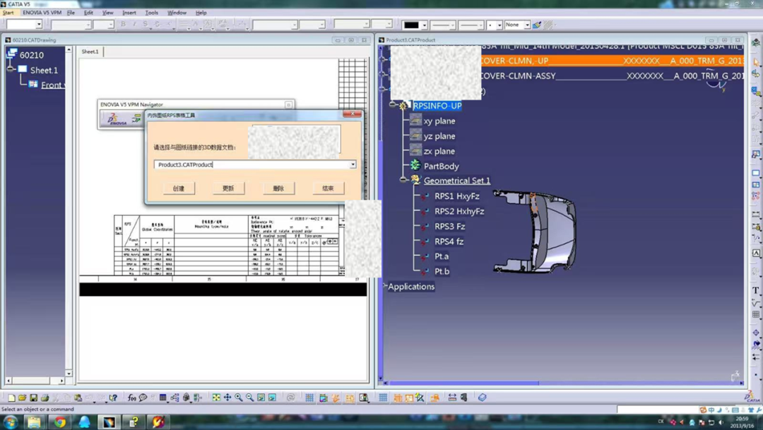Screen dimensions: 763x430
Task: Select the highlighted COVER-CLMN,-UP row
Action: 611,61
